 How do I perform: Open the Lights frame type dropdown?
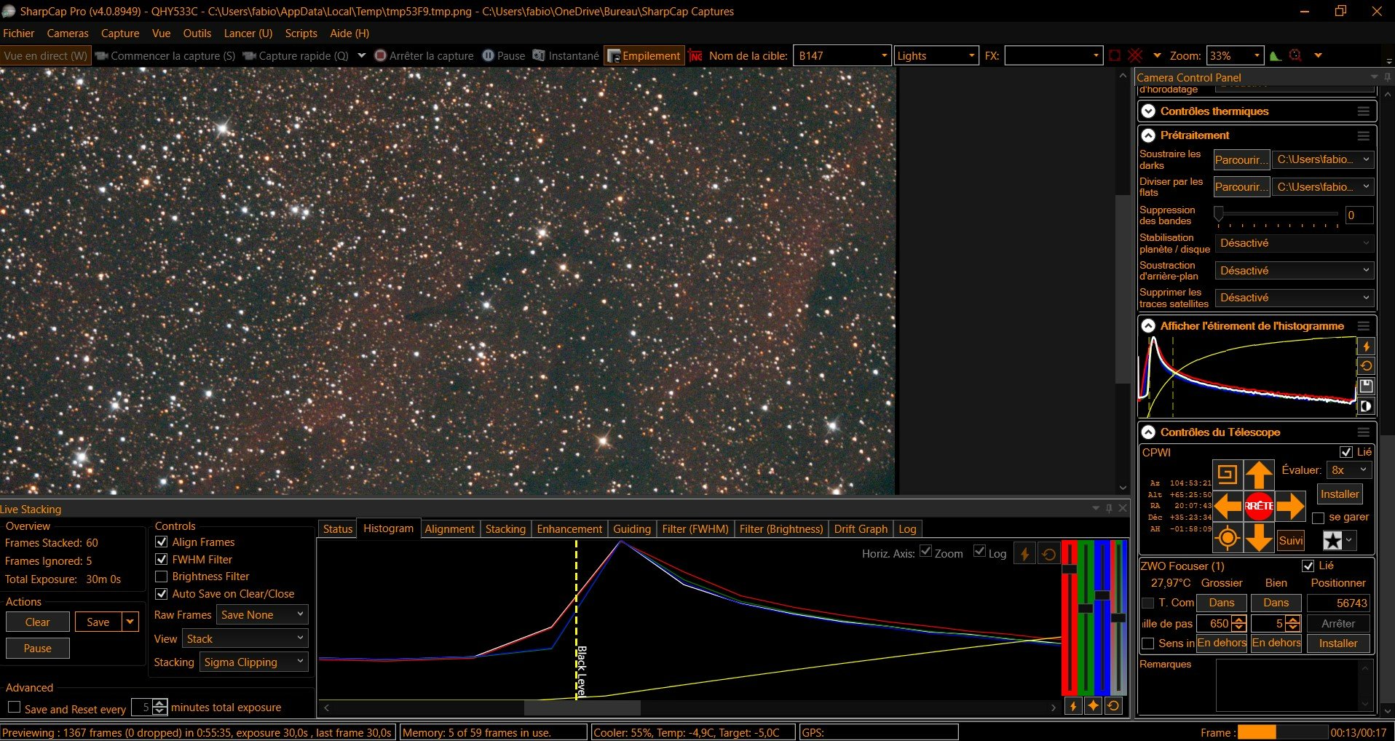point(936,56)
